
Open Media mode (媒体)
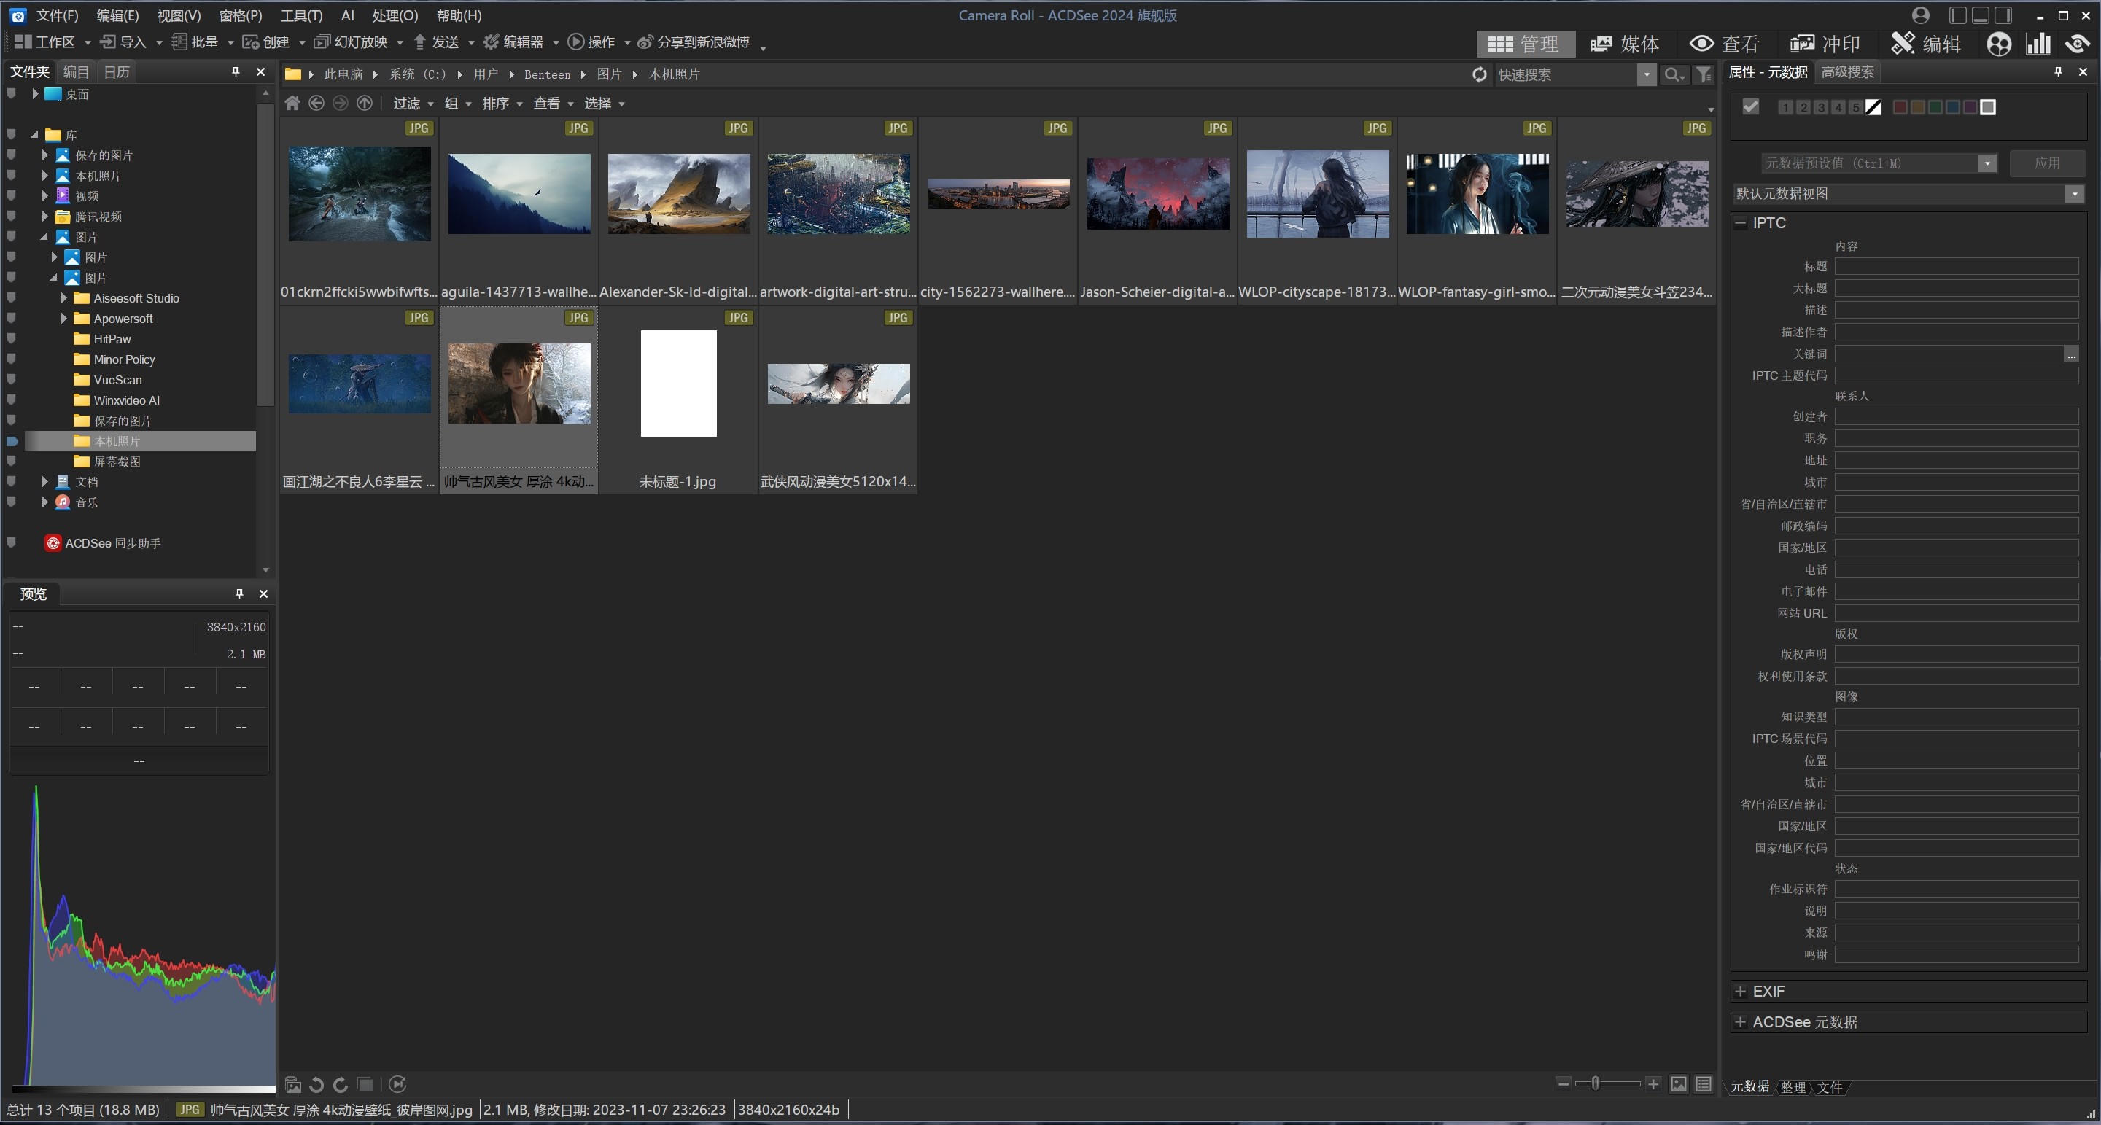pos(1625,43)
